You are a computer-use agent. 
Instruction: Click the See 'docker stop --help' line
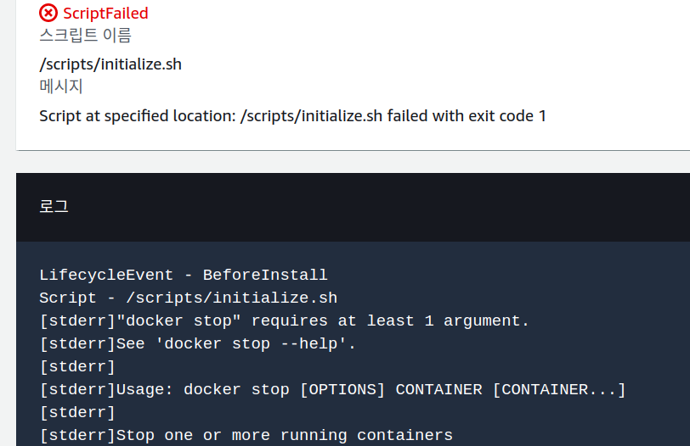point(198,343)
